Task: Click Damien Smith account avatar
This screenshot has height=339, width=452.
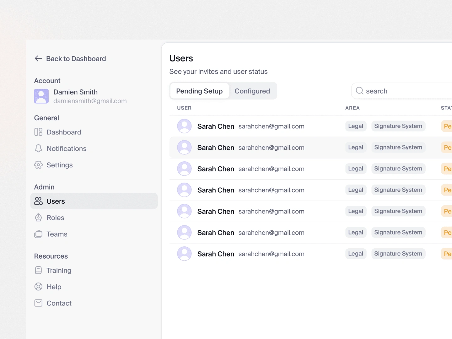Action: pyautogui.click(x=41, y=96)
